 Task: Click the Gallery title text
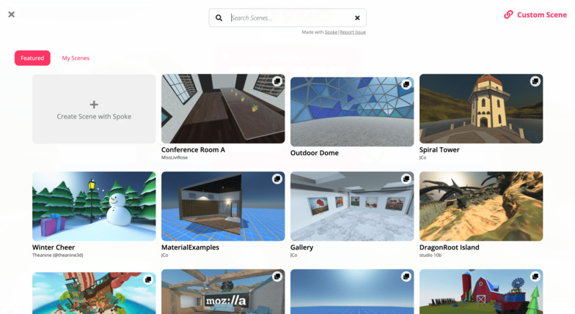302,247
